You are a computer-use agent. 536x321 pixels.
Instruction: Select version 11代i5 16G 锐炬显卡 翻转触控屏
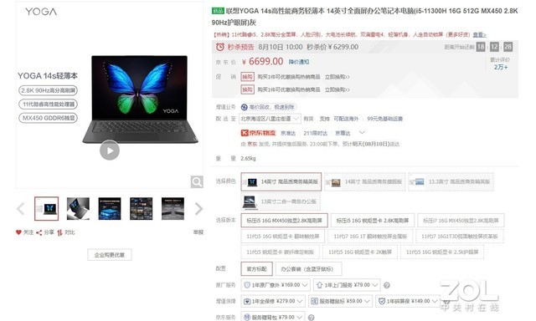click(x=283, y=236)
